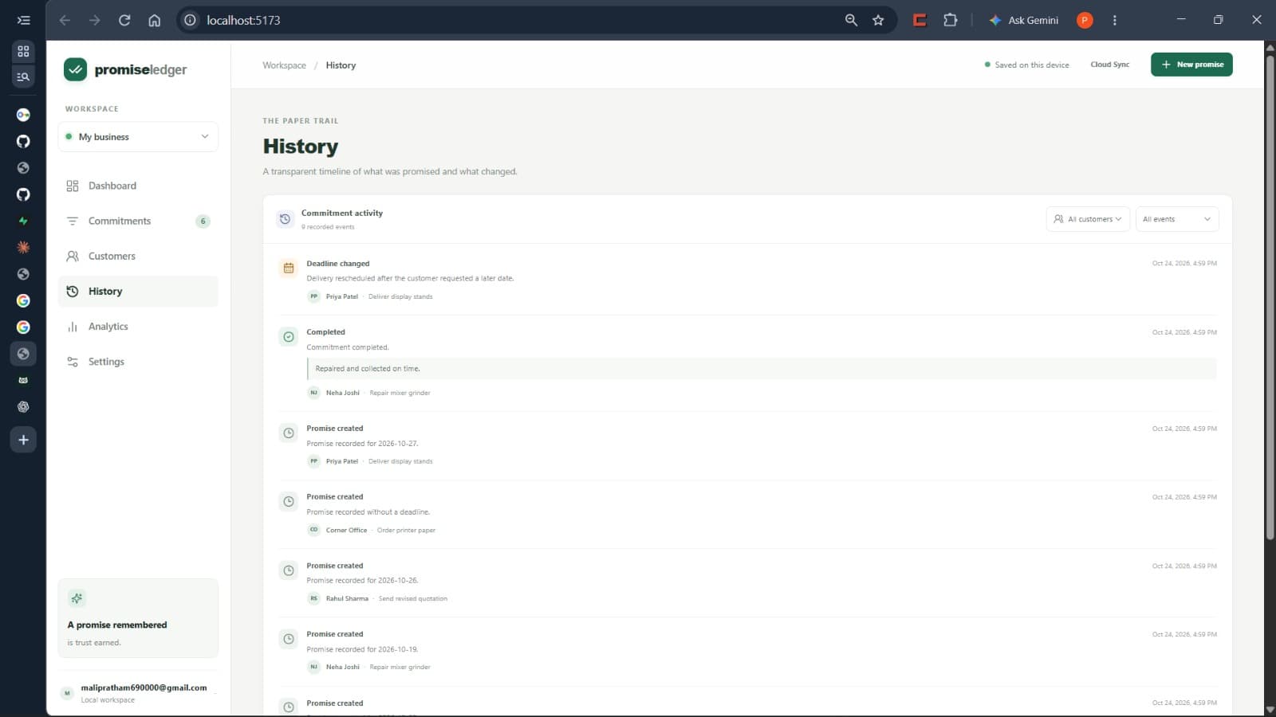Click the clock icon beside Rahul Sharma's Promise created
1276x717 pixels.
(289, 570)
